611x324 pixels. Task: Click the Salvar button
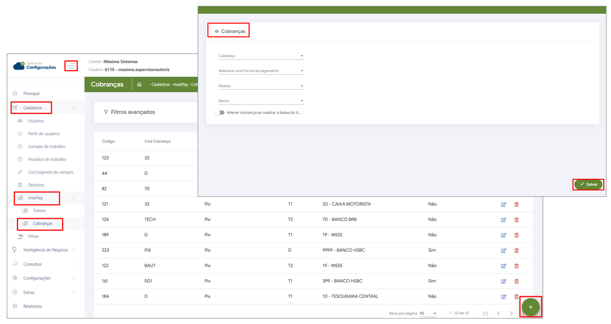[x=589, y=184]
